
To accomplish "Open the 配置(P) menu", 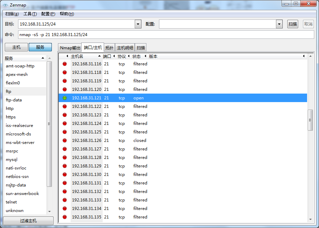I will point(48,14).
